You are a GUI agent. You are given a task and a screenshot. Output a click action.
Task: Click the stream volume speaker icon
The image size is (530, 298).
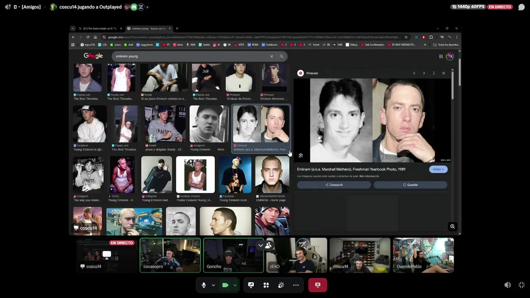(508, 285)
